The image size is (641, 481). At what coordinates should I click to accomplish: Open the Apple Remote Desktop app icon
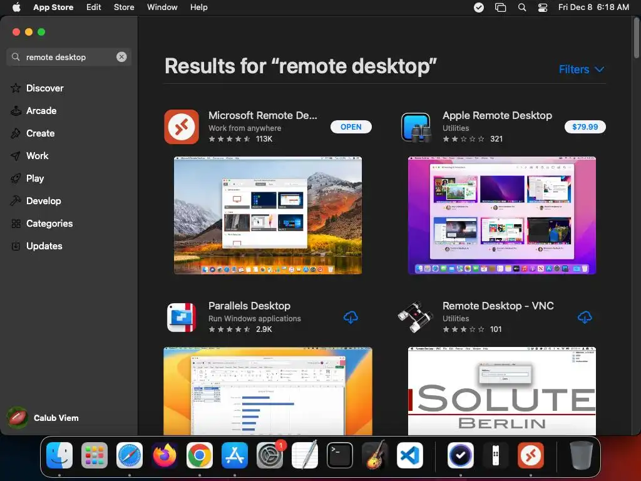point(416,127)
